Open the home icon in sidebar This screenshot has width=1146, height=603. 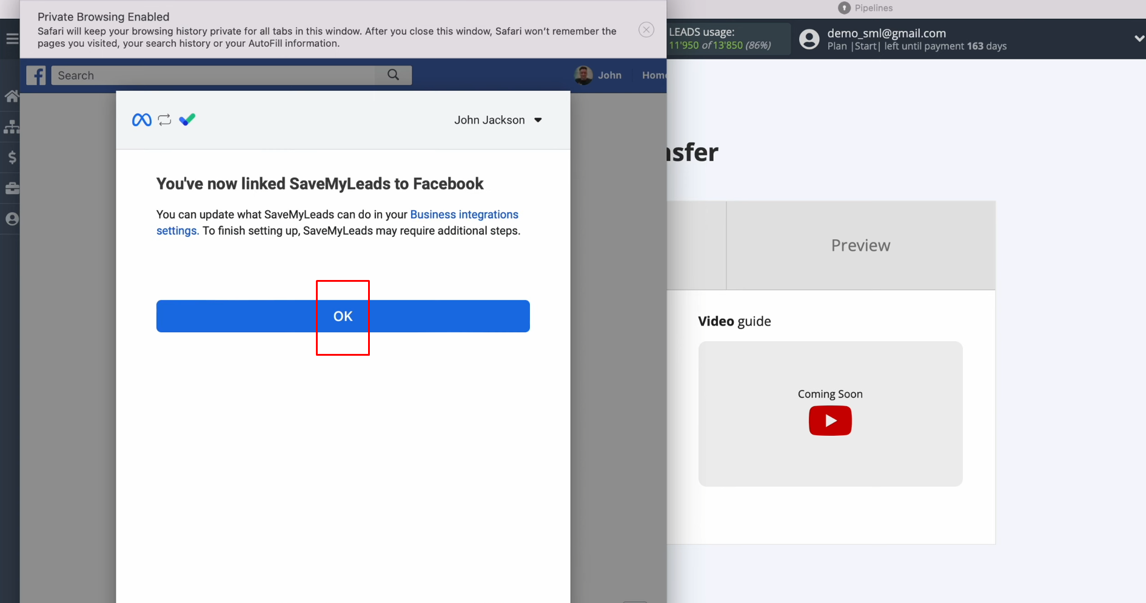pyautogui.click(x=12, y=96)
